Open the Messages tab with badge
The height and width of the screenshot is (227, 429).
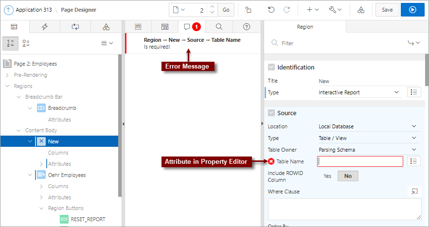pyautogui.click(x=192, y=27)
